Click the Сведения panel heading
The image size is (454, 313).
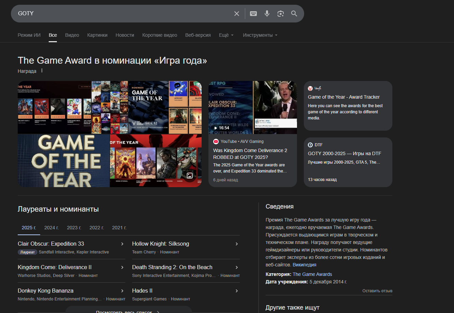click(280, 207)
